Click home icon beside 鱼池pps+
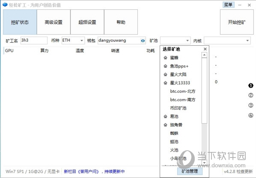 pos(165,66)
